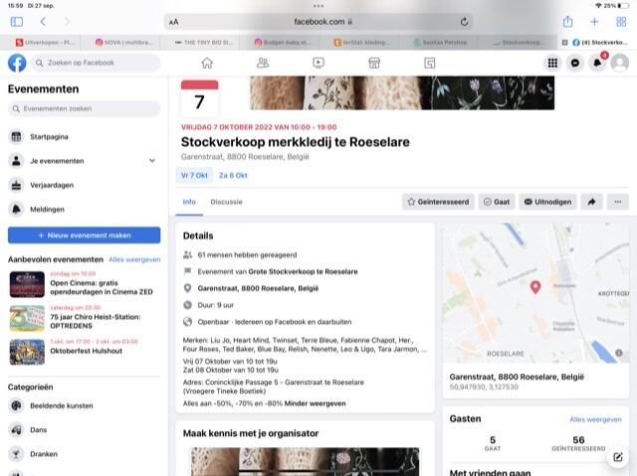Open Facebook friends icon

pos(263,63)
